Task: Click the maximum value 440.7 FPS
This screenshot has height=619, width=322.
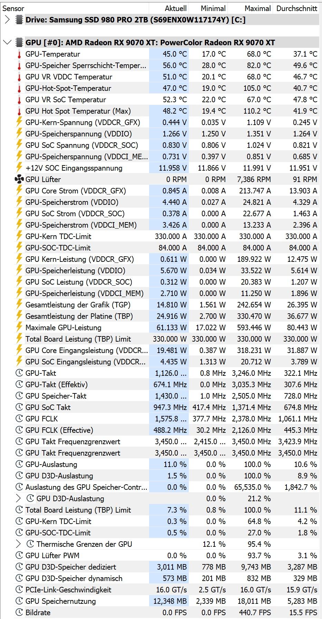Action: pyautogui.click(x=255, y=613)
